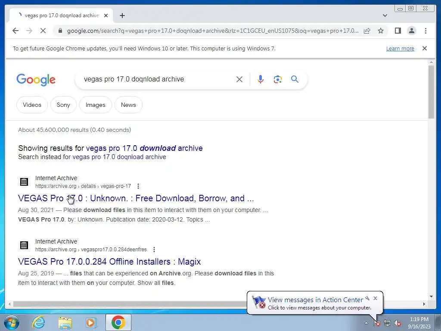Screen dimensions: 441x331
Task: Open a new tab
Action: [122, 16]
